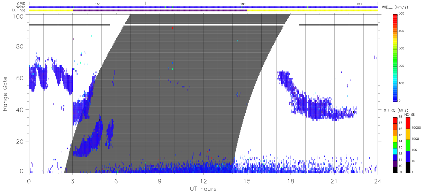The height and width of the screenshot is (196, 425).
Task: Click the '400' label on width colorbar
Action: (x=401, y=31)
